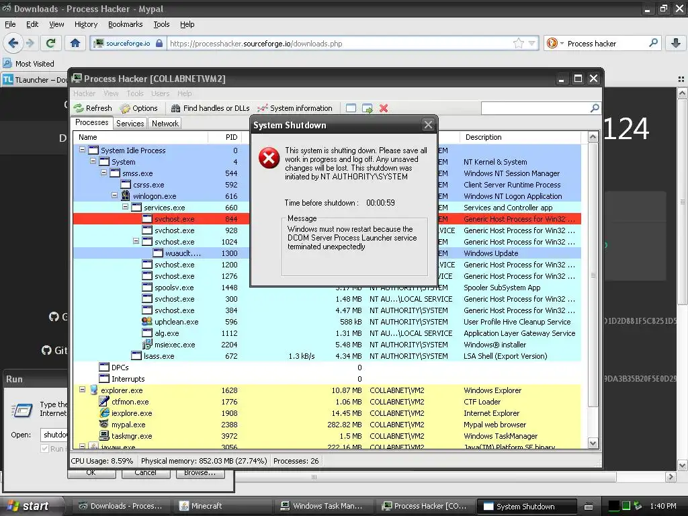
Task: Collapse the System process node
Action: (93, 161)
